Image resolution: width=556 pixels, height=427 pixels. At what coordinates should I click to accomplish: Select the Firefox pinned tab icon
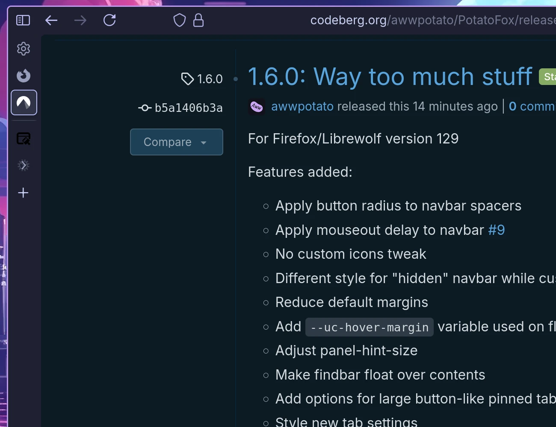(x=23, y=76)
